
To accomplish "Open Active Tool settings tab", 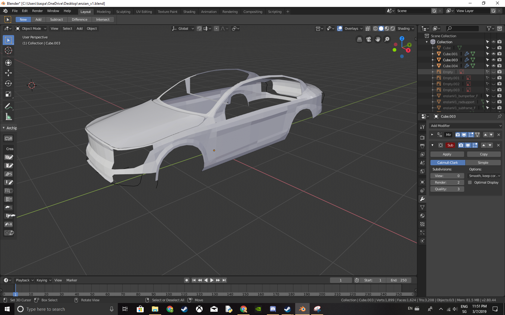I will click(422, 127).
